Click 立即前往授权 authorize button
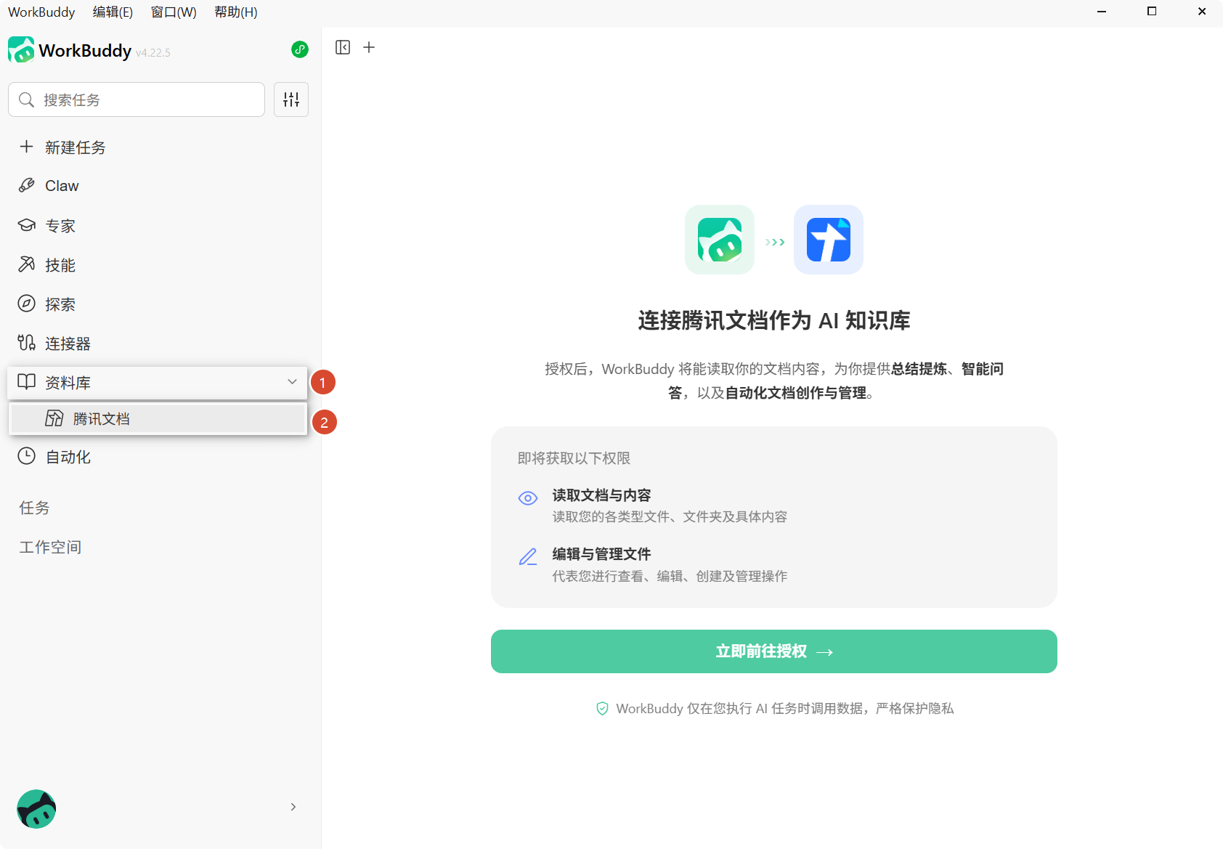This screenshot has height=849, width=1223. [774, 651]
